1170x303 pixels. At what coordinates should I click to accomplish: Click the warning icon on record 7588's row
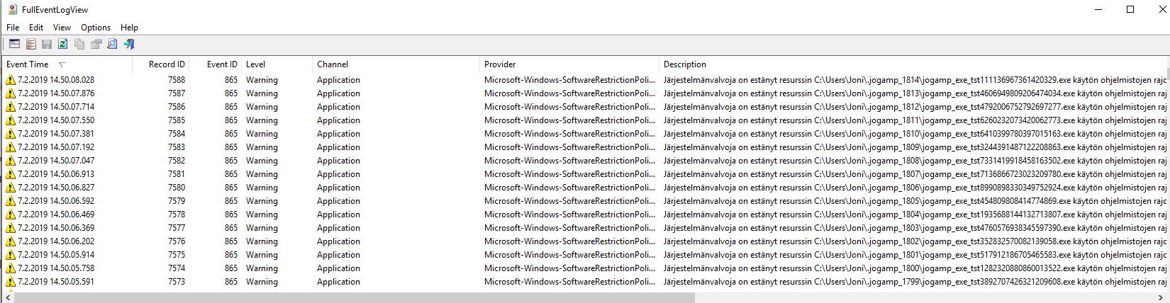coord(10,80)
